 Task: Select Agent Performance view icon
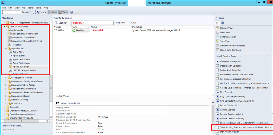10,63
